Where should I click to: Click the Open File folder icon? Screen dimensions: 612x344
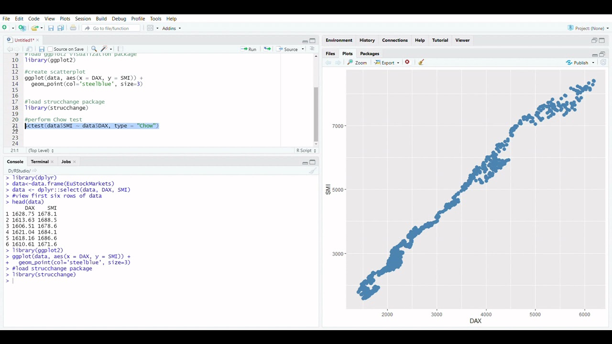point(34,28)
